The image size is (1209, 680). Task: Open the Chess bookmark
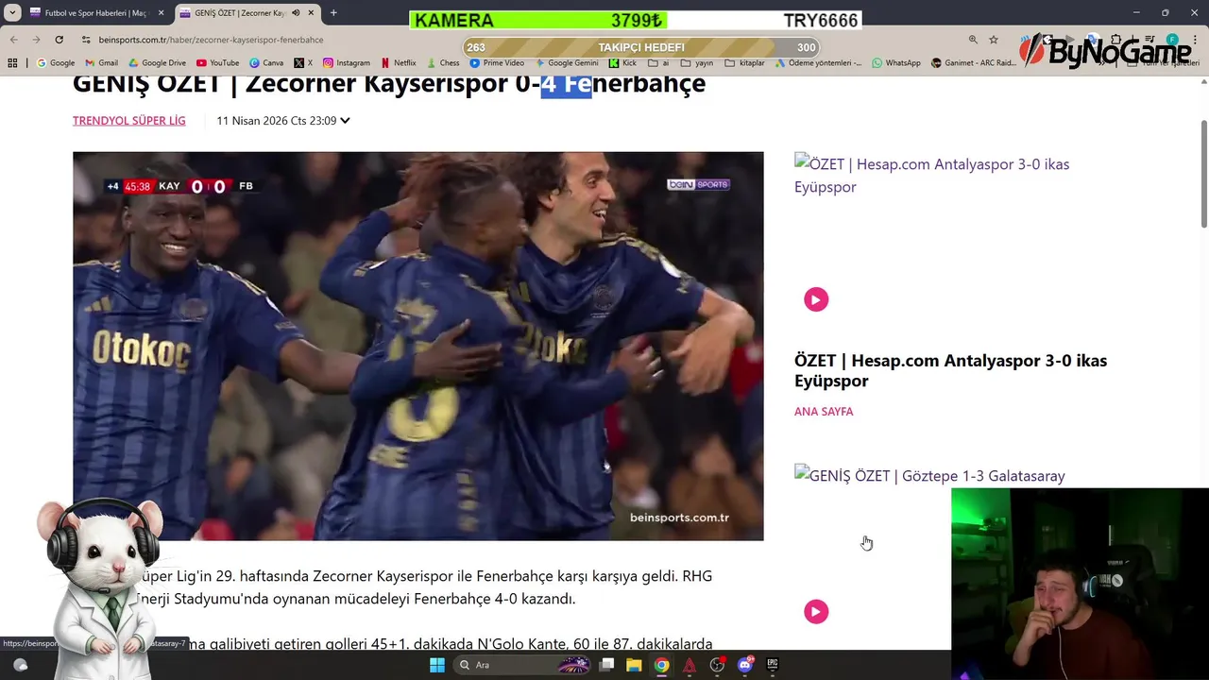tap(443, 63)
